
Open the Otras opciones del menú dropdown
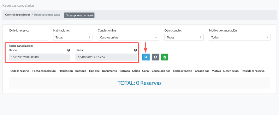coord(79,15)
